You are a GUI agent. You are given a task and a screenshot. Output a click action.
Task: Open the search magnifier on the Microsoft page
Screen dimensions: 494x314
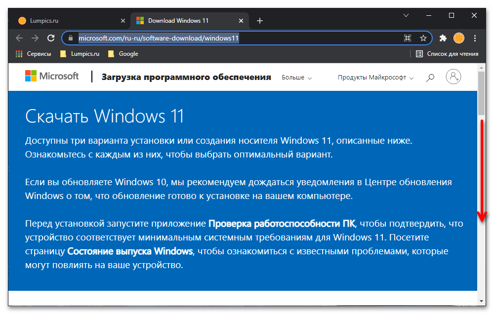(x=430, y=77)
